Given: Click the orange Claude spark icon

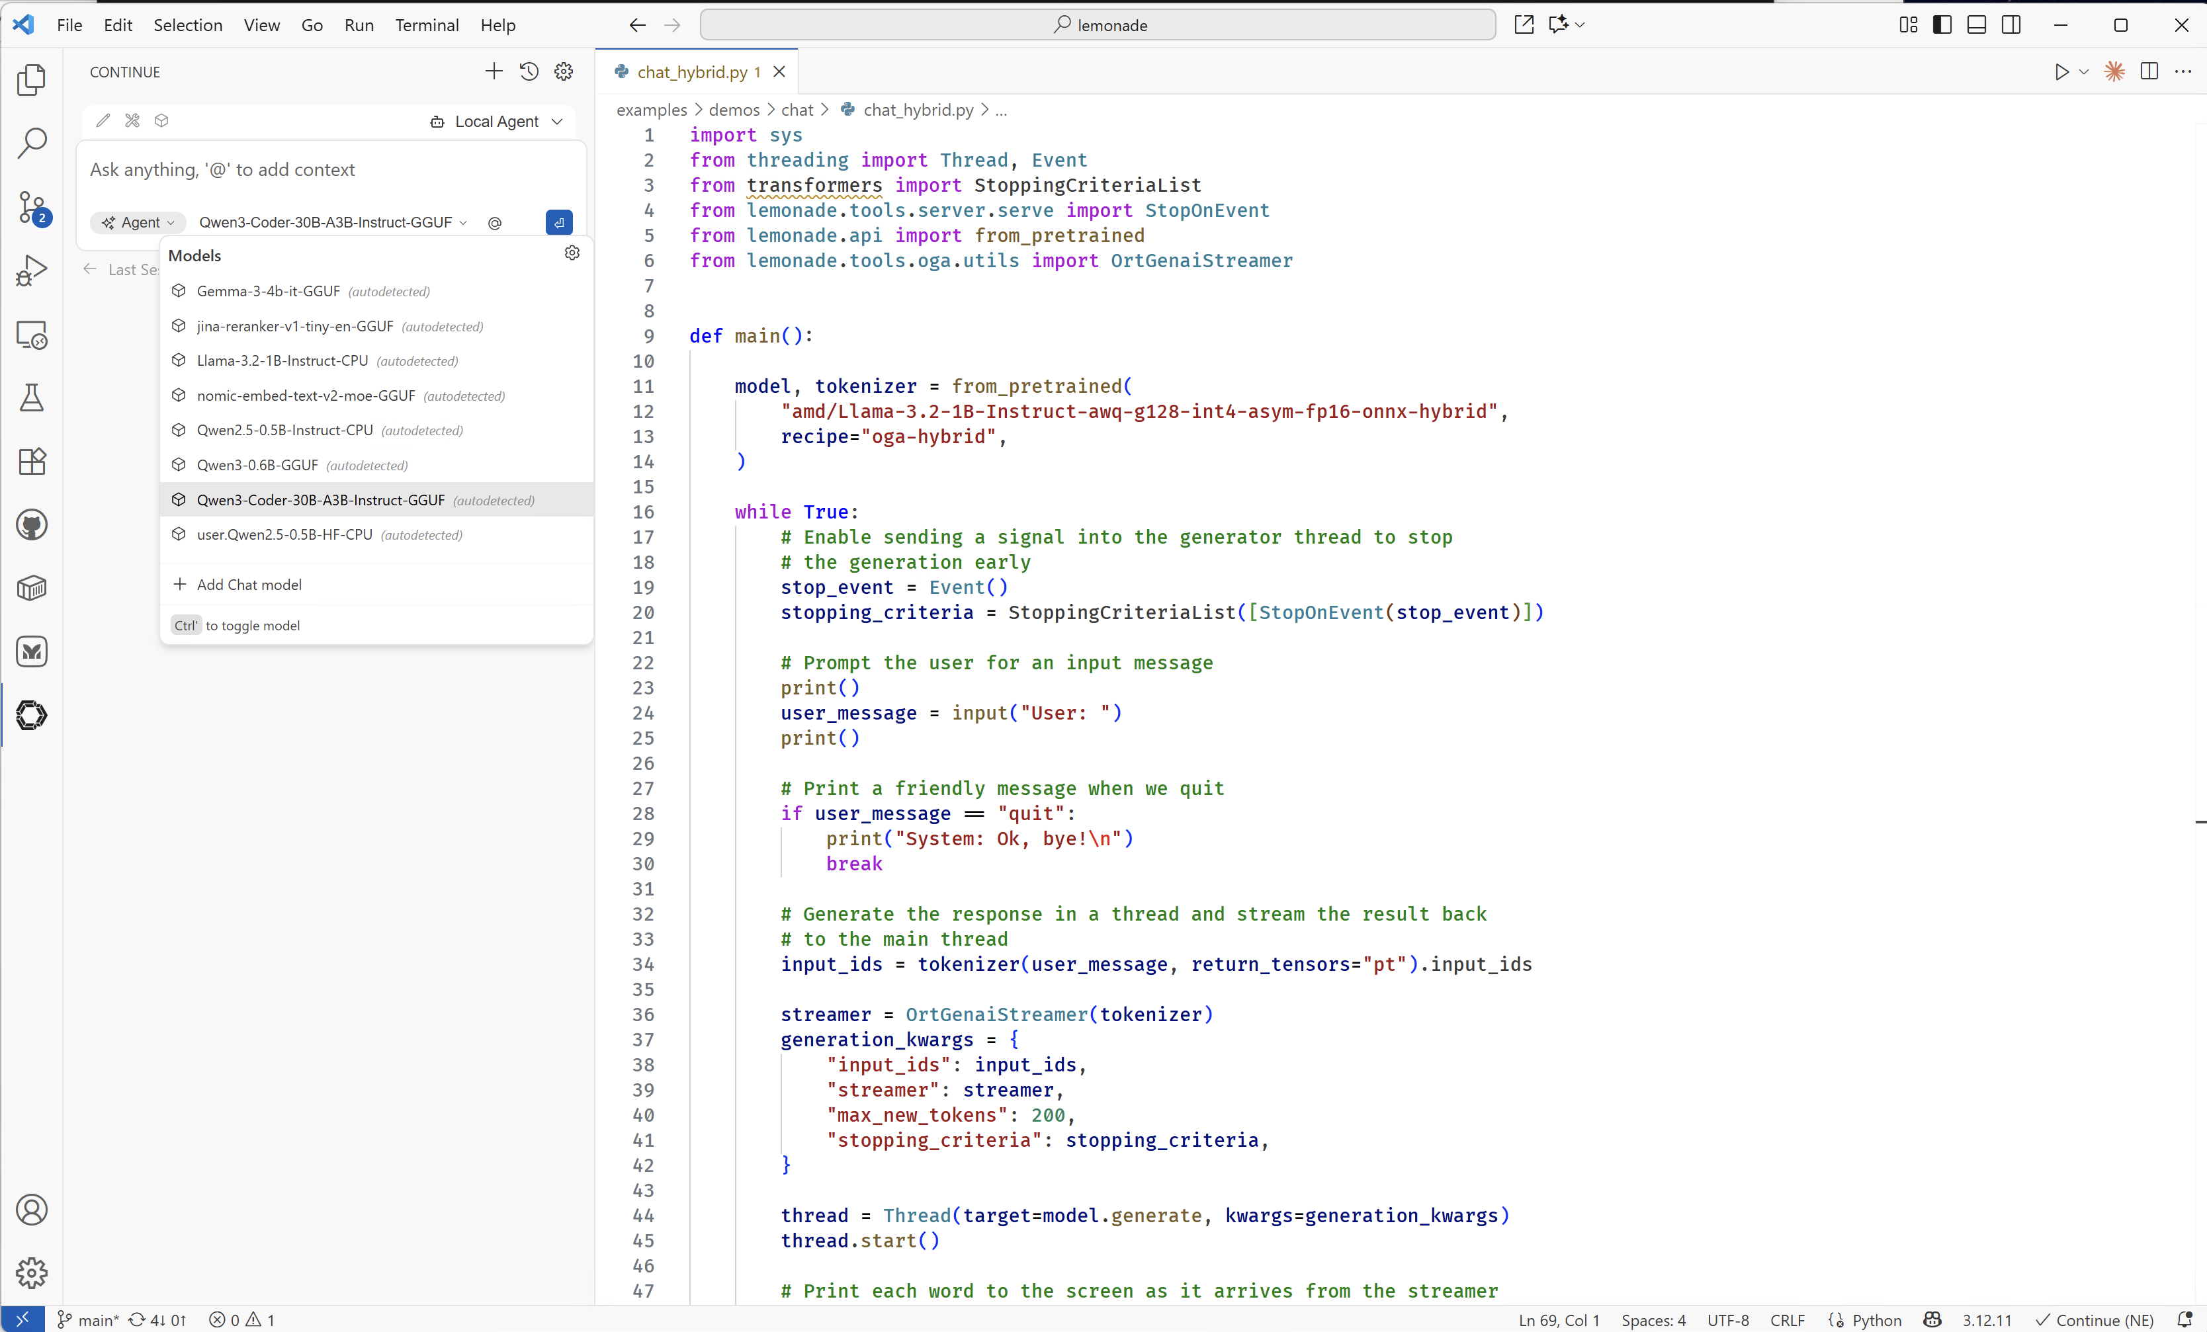Looking at the screenshot, I should pyautogui.click(x=2114, y=71).
